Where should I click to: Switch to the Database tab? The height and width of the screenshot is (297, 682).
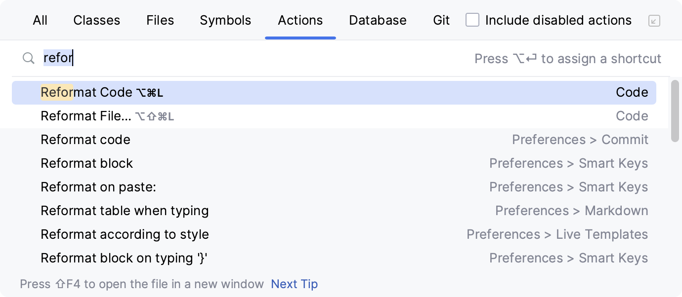point(378,20)
